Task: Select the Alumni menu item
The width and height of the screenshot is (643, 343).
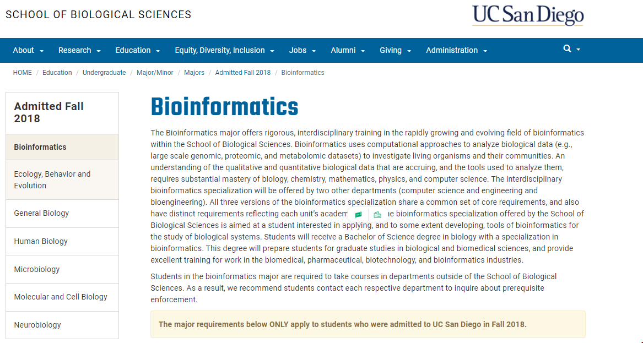Action: [344, 50]
